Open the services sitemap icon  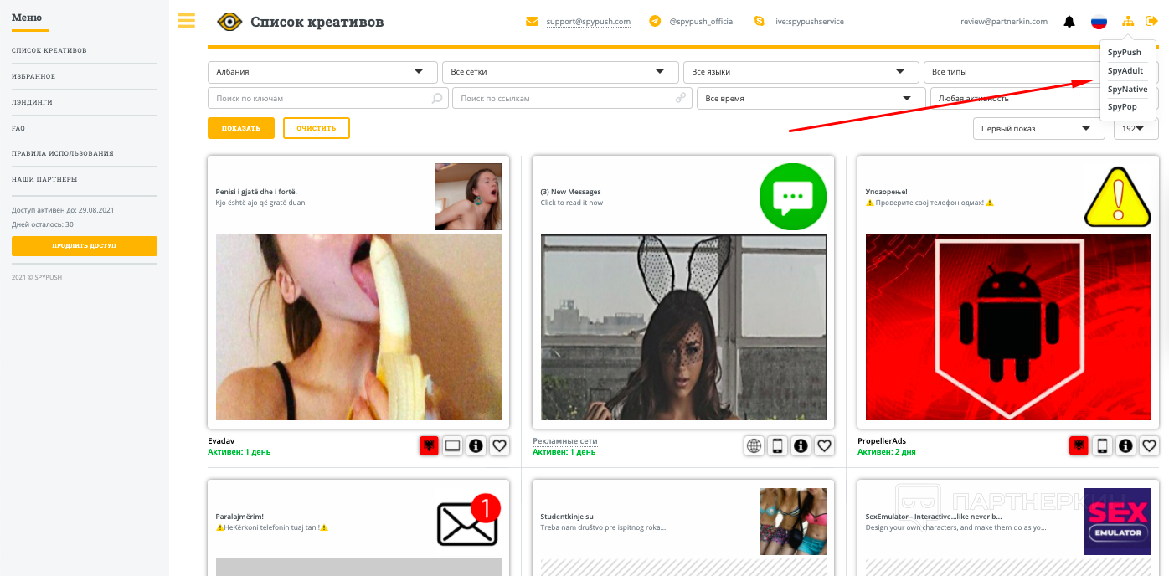pos(1128,22)
